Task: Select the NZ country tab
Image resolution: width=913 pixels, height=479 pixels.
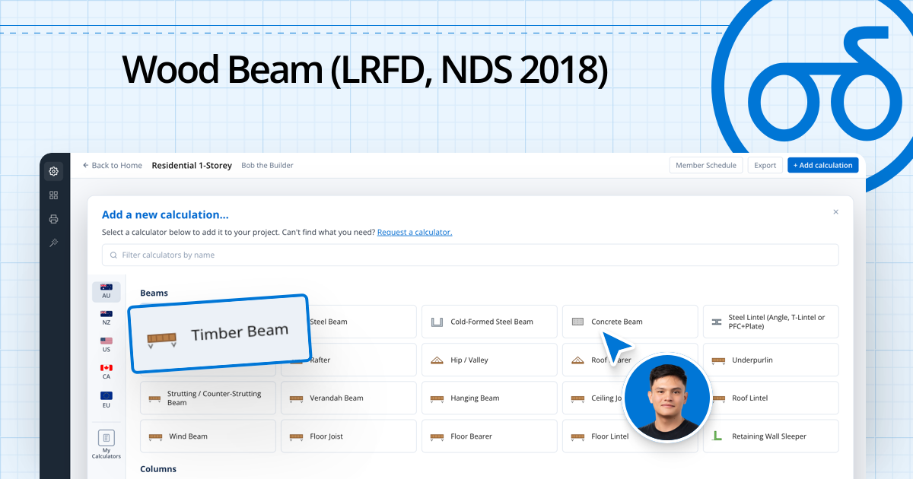Action: click(x=107, y=318)
